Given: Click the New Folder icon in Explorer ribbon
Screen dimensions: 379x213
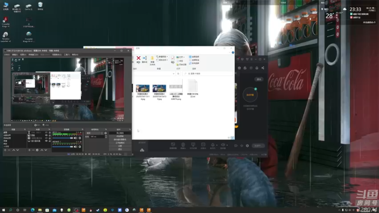Looking at the screenshot, I should (x=152, y=58).
